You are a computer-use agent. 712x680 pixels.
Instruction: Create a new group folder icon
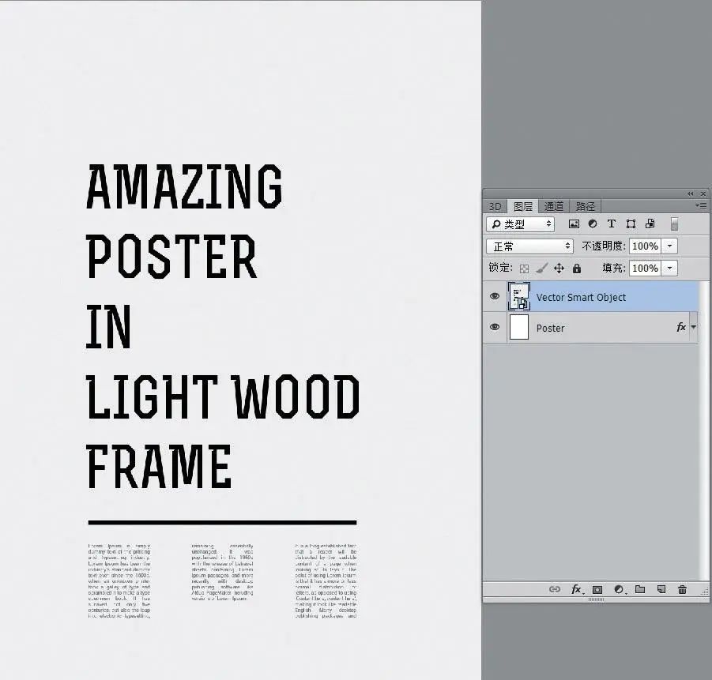(x=640, y=589)
